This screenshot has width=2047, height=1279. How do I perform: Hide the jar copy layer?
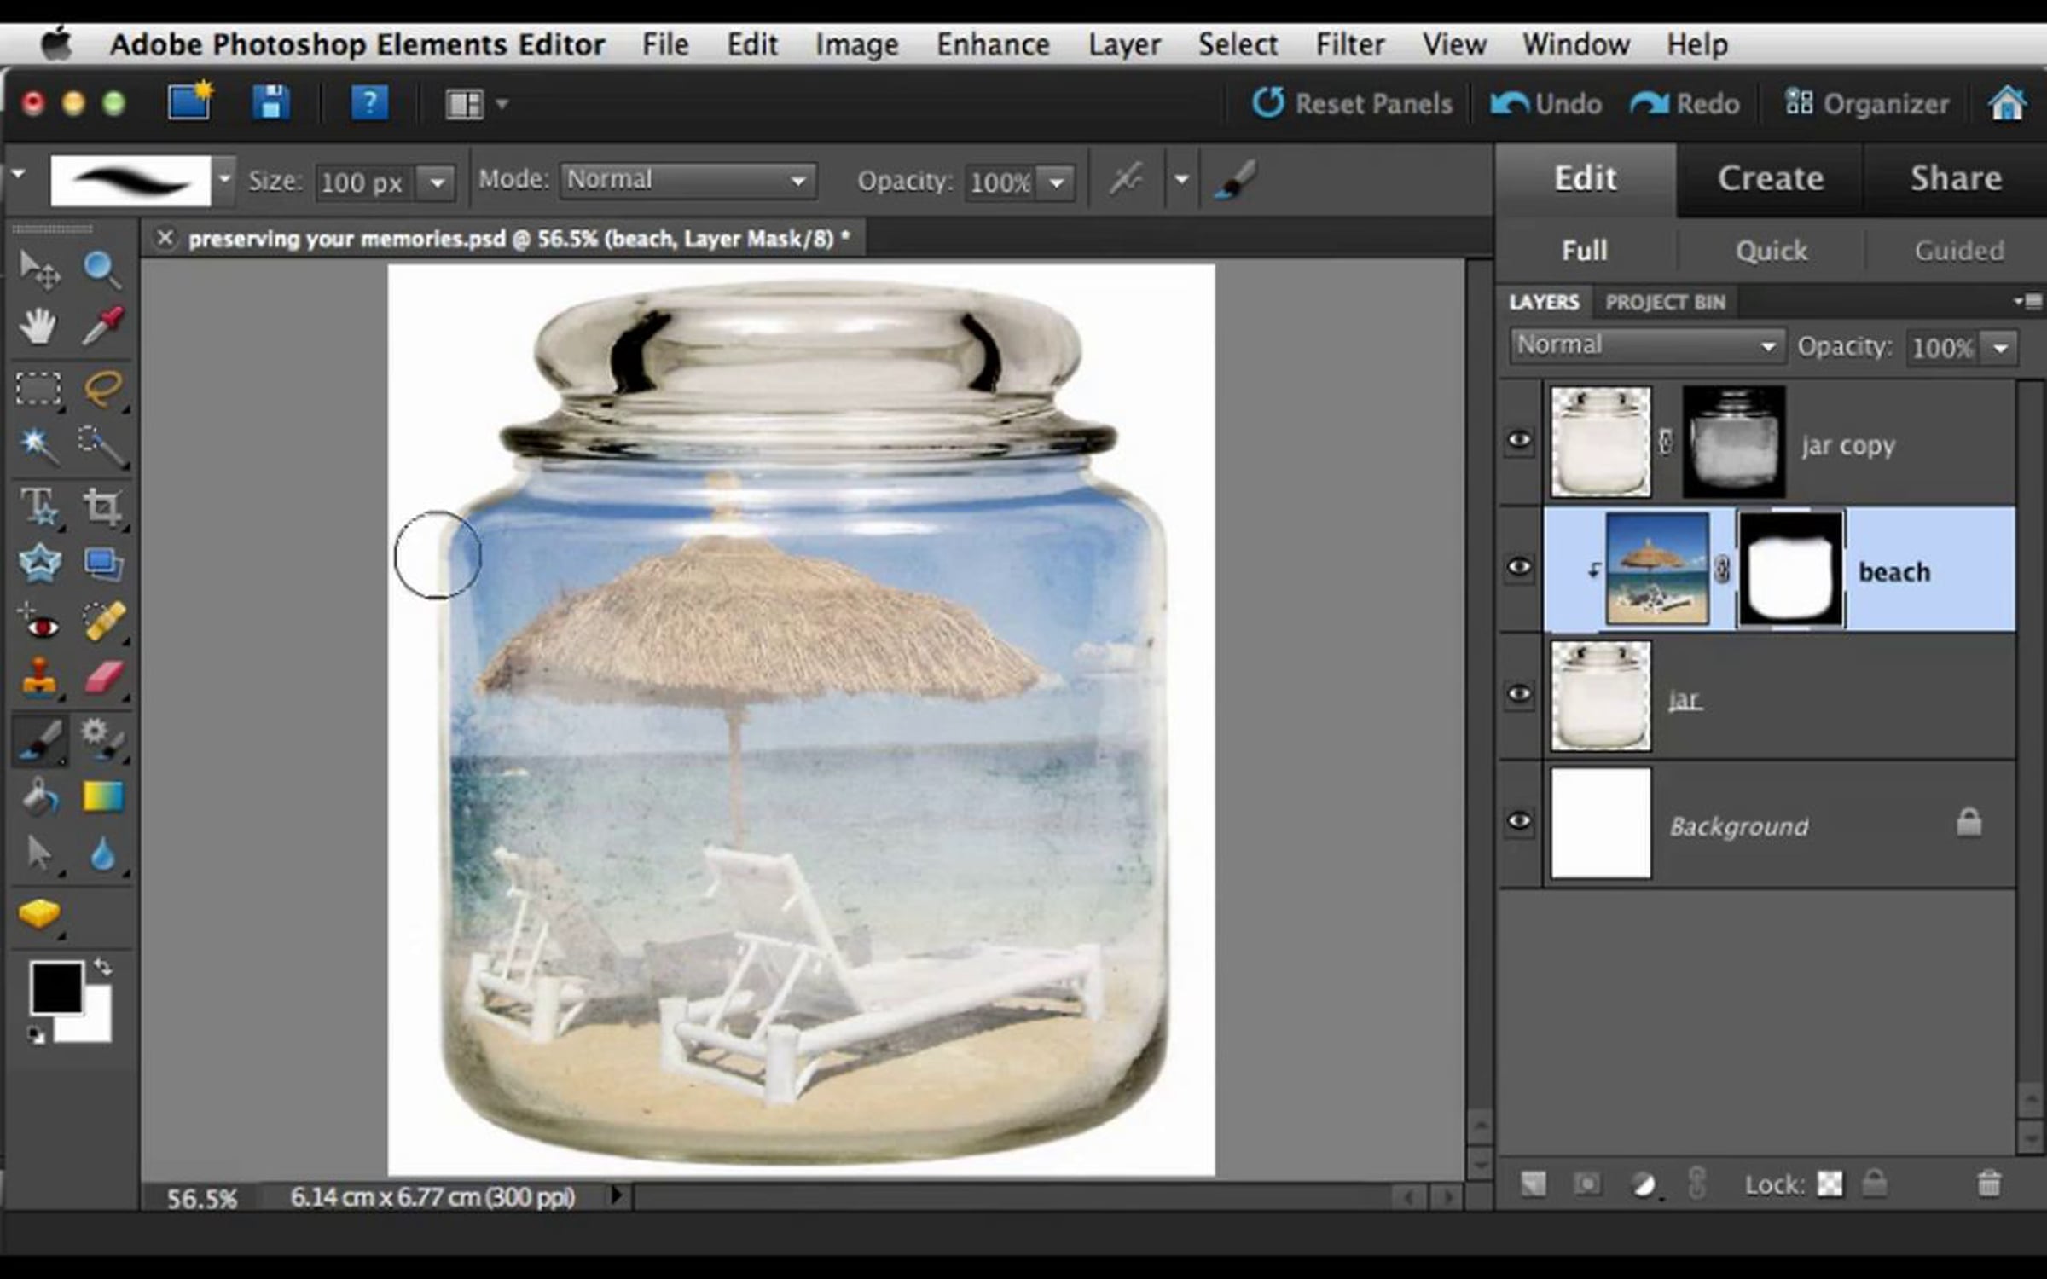1519,441
